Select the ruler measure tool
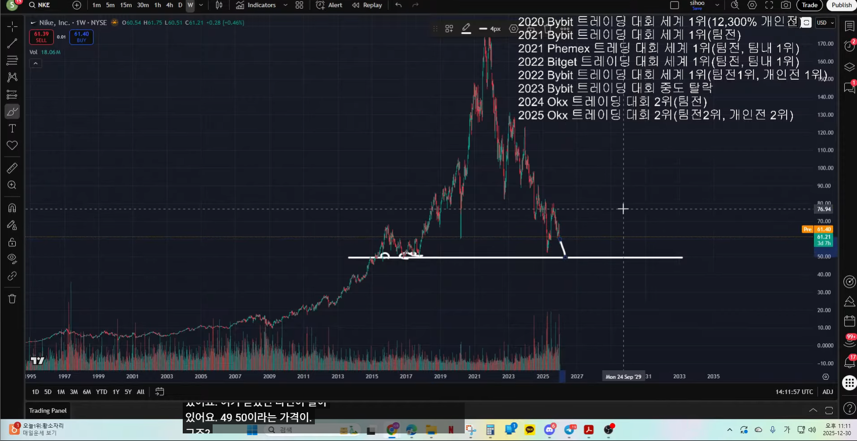Image resolution: width=857 pixels, height=441 pixels. click(12, 168)
